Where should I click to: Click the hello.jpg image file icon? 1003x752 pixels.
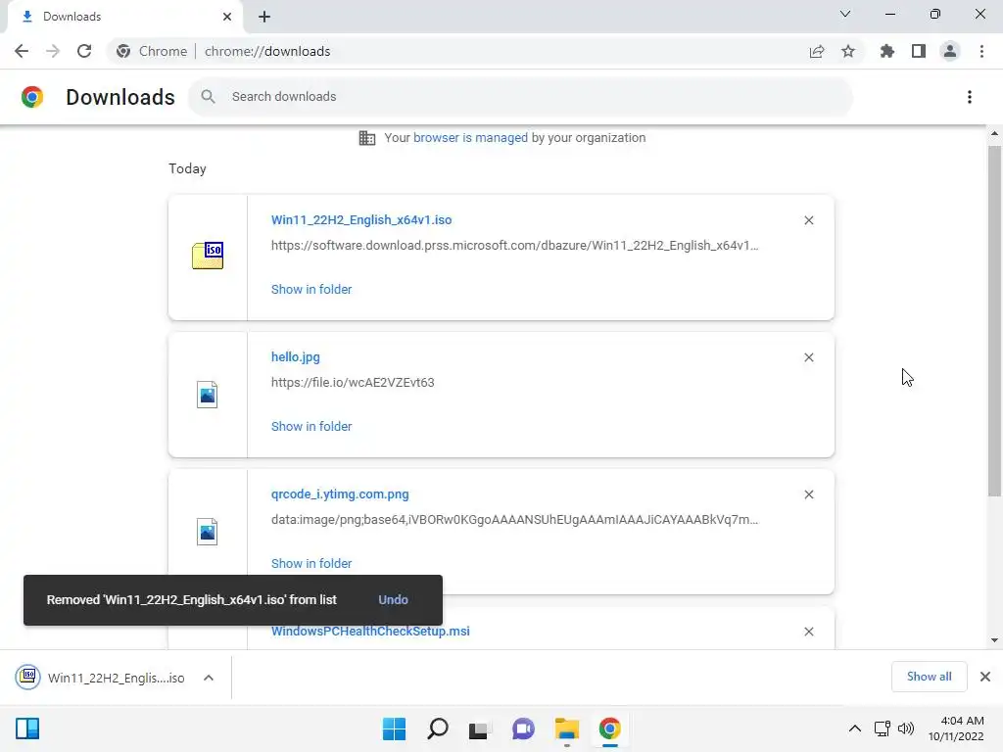point(208,395)
